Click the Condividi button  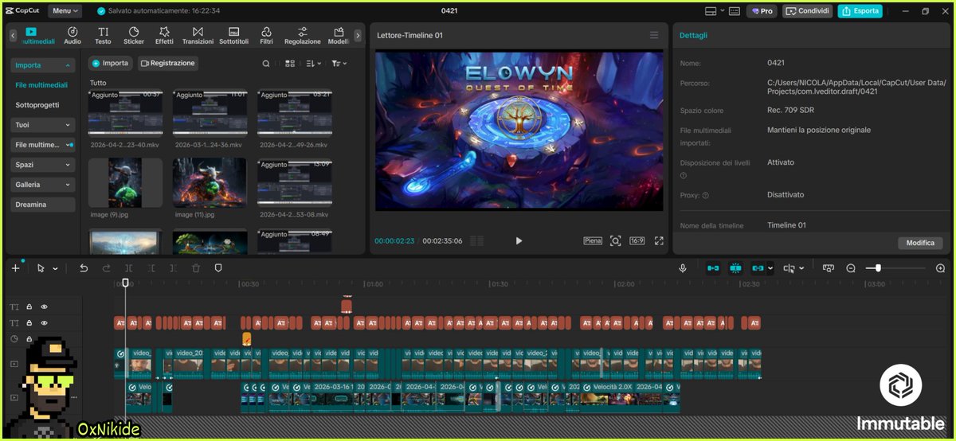[807, 11]
